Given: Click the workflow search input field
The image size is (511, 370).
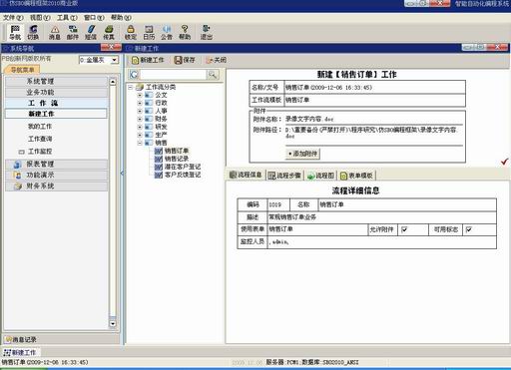Looking at the screenshot, I should pyautogui.click(x=173, y=75).
